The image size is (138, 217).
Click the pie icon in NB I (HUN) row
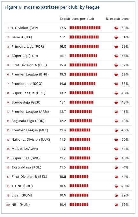[x=116, y=205]
